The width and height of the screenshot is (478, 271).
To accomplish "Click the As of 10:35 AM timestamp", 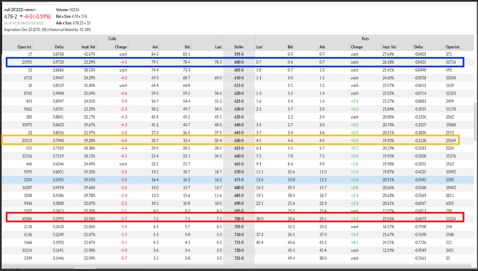I will pyautogui.click(x=24, y=23).
